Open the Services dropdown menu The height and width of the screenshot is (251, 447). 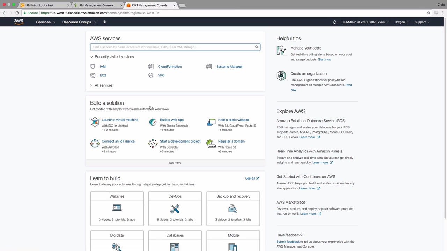tap(46, 22)
